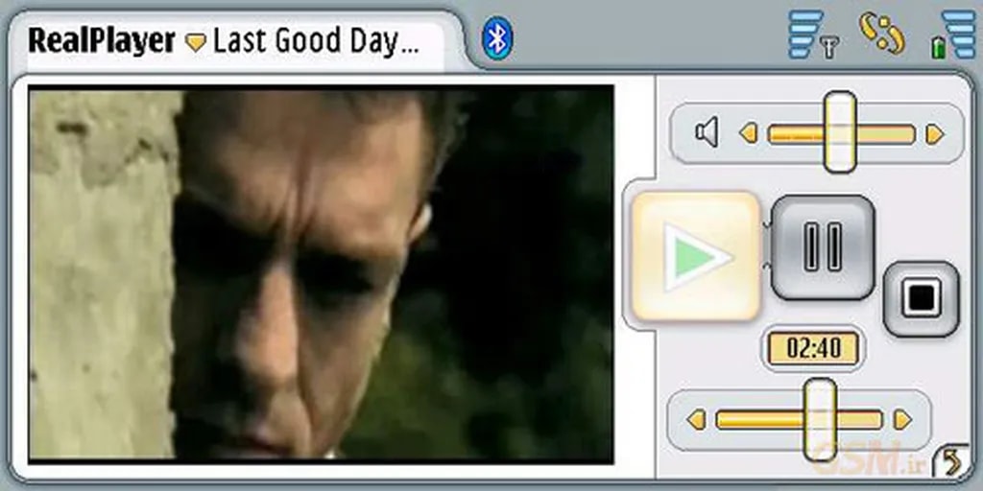This screenshot has height=491, width=983.
Task: Click the back arrow in corner
Action: 951,462
